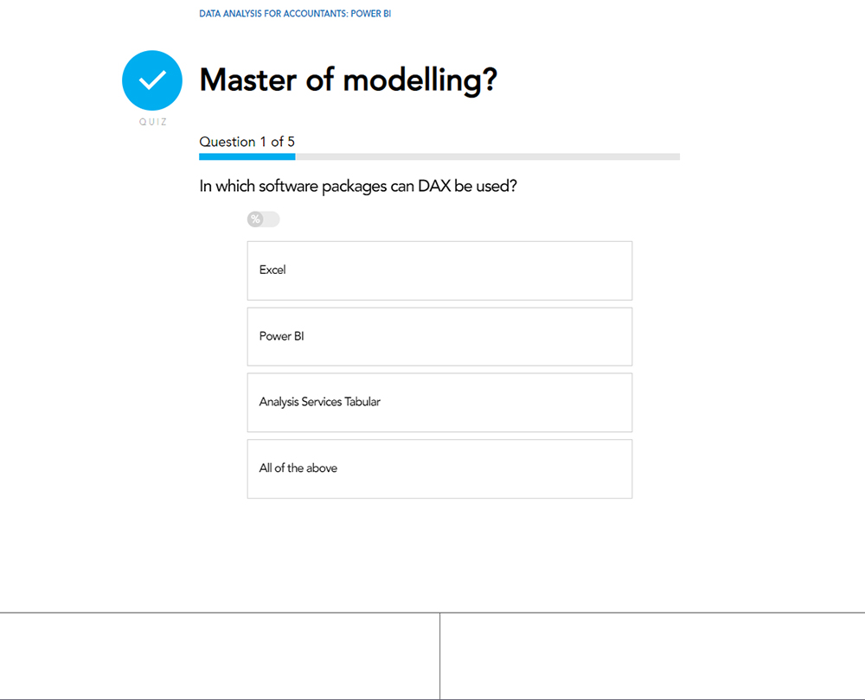Click the 'QUIZ' label under the checkmark
The width and height of the screenshot is (865, 700).
click(x=153, y=122)
